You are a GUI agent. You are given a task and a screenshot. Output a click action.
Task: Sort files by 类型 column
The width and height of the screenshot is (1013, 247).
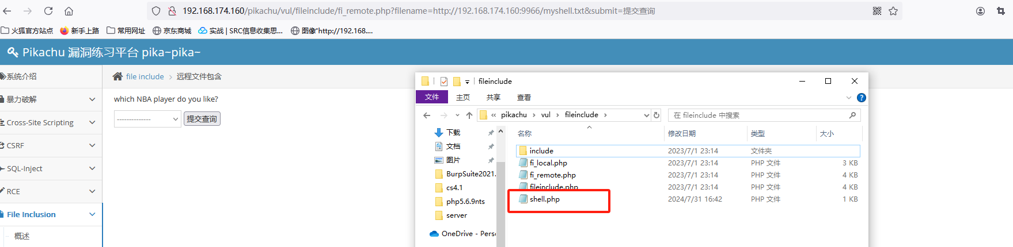click(758, 133)
